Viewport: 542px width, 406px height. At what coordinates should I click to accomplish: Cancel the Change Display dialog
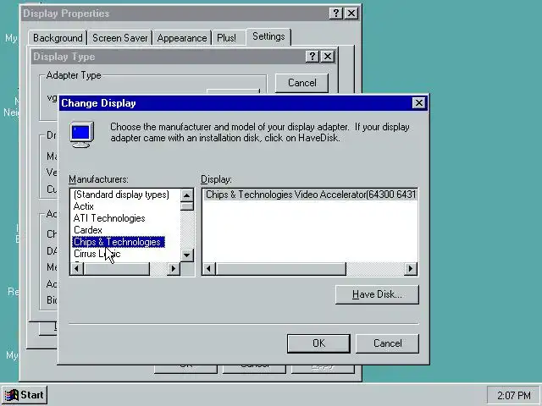(x=388, y=343)
